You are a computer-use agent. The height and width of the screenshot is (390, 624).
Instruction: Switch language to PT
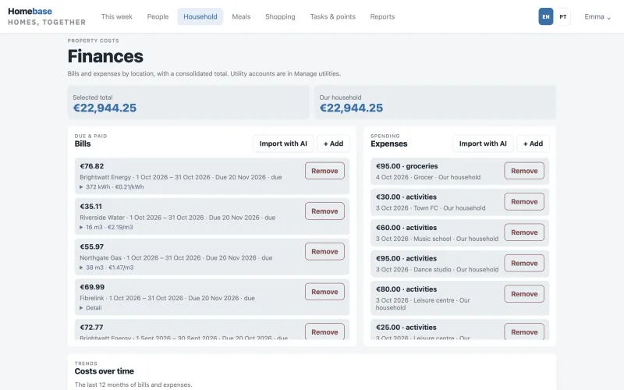pos(562,16)
